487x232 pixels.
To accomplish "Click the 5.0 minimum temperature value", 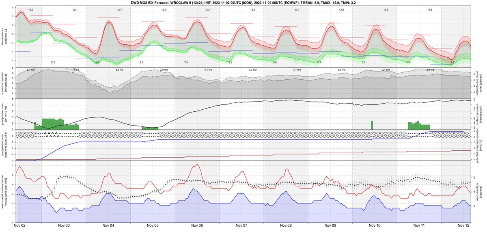I will [x=364, y=62].
